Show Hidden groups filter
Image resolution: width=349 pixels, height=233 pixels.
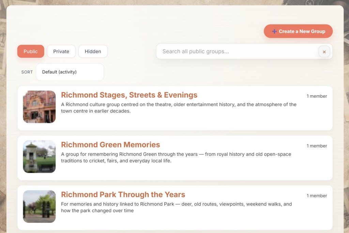pos(93,51)
